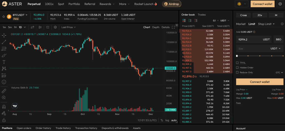
Task: Show bids-only order book view
Action: pyautogui.click(x=190, y=20)
